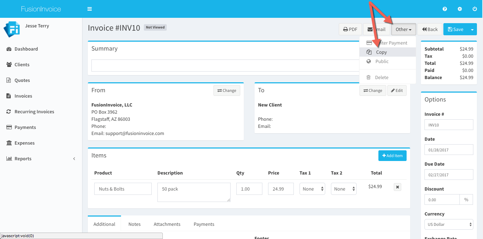Remove the Nuts & Bolts item row
Image resolution: width=483 pixels, height=239 pixels.
[397, 187]
